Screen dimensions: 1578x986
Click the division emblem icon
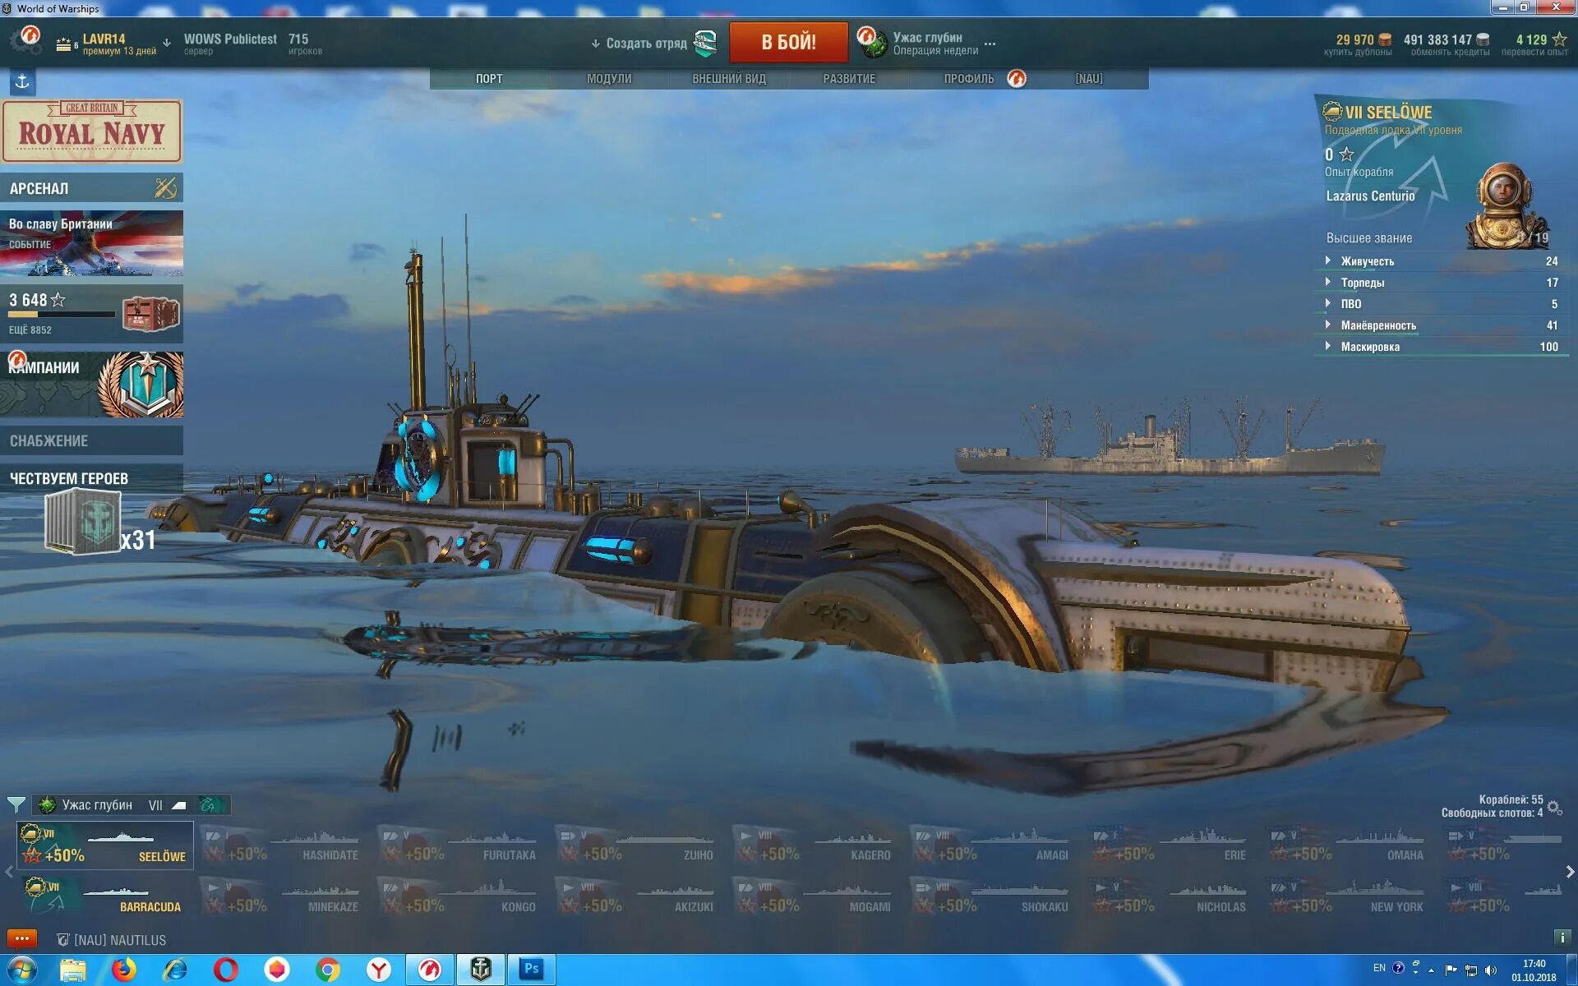point(706,43)
